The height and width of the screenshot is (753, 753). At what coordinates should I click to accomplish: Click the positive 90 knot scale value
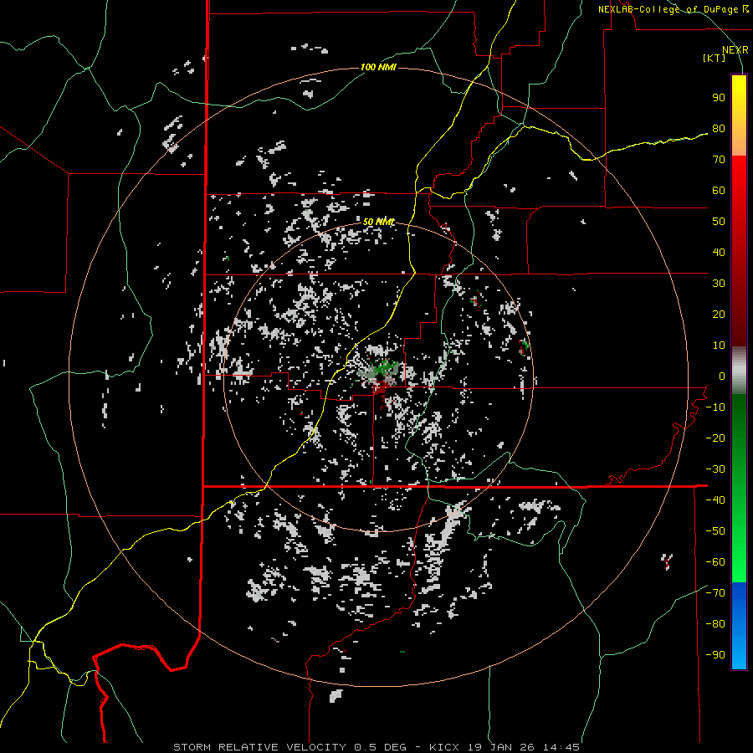coord(719,98)
